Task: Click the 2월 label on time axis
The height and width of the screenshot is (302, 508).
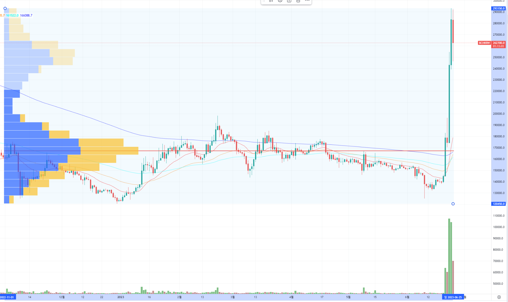Action: [x=179, y=297]
